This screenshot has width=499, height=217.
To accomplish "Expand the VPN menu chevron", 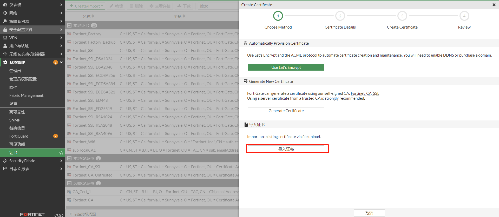I will pos(61,38).
